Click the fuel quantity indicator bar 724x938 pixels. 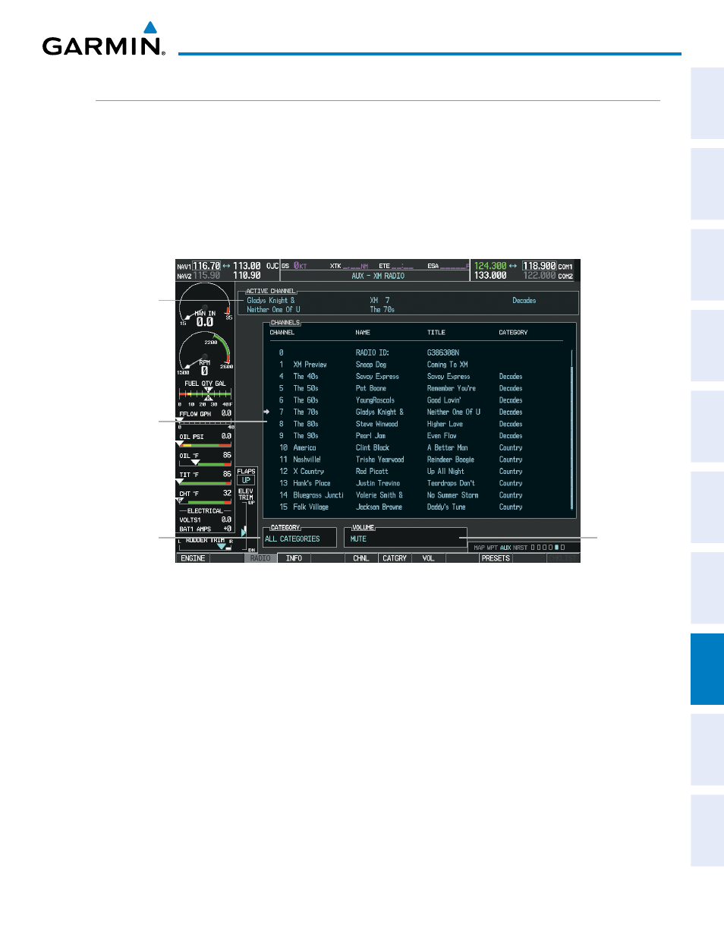coord(206,394)
